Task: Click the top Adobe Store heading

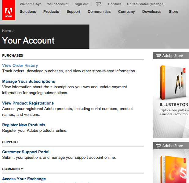Action: pos(173,56)
